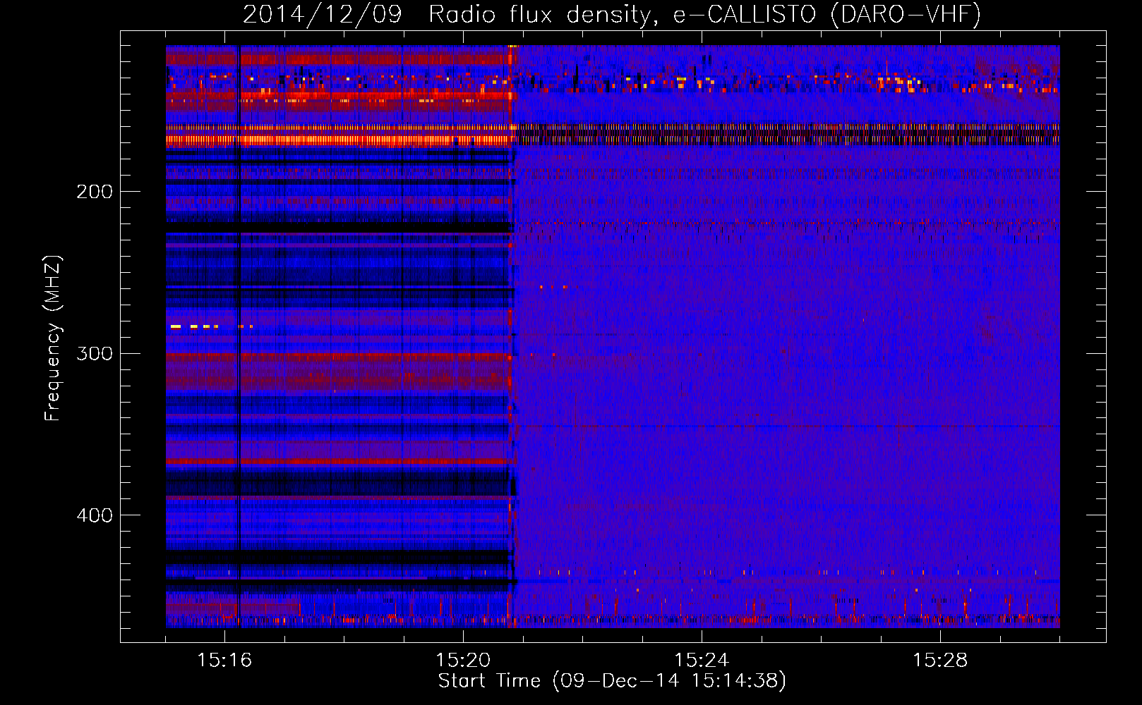The image size is (1142, 705).
Task: Click the "Start Time (09-Dec-14 15:14:38)" axis label
Action: click(x=612, y=681)
